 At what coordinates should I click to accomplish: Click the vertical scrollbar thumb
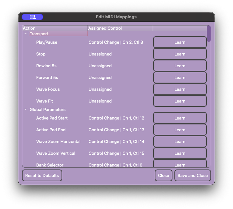click(209, 34)
